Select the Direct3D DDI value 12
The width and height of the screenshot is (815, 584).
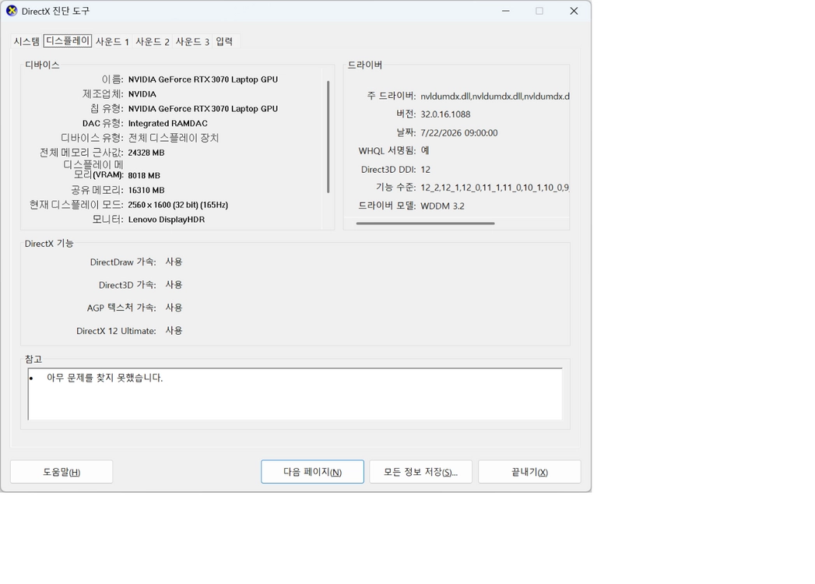coord(425,170)
